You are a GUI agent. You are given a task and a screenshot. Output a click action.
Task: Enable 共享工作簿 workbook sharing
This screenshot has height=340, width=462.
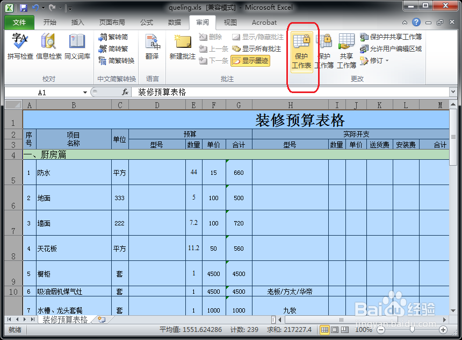[346, 51]
